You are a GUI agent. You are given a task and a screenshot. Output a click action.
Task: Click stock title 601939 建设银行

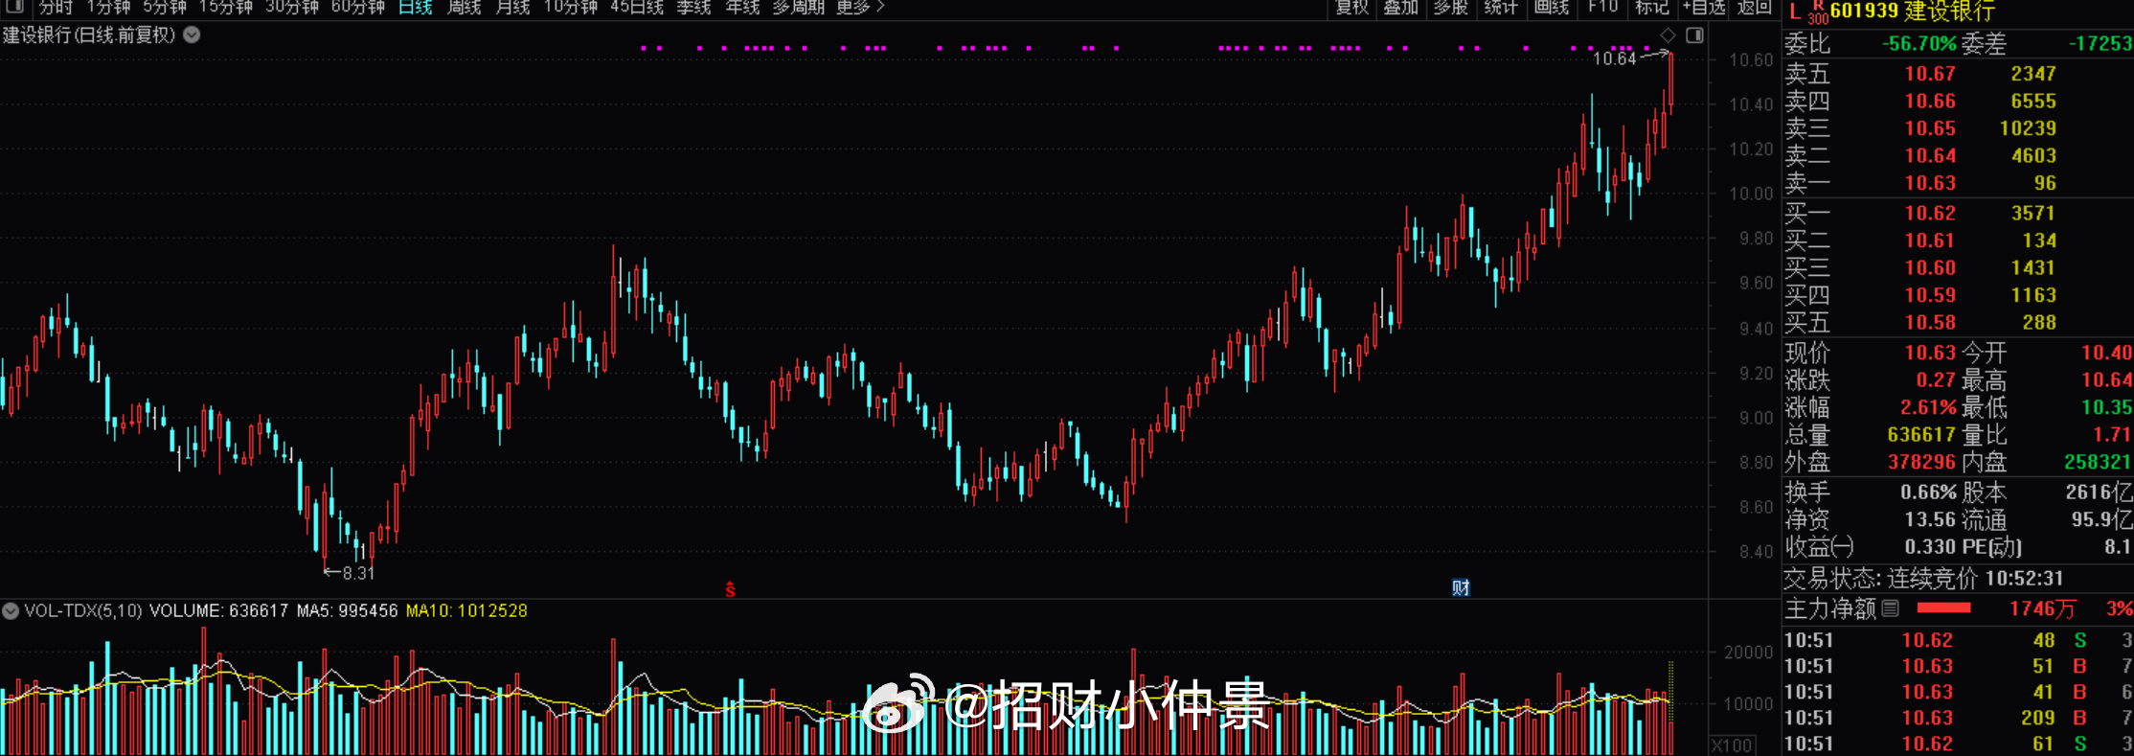(1912, 11)
